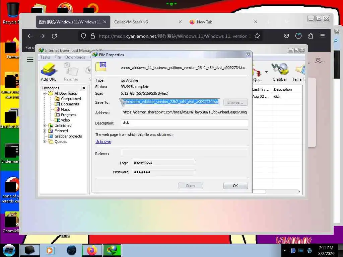Open Firefox from the taskbar

pyautogui.click(x=92, y=250)
